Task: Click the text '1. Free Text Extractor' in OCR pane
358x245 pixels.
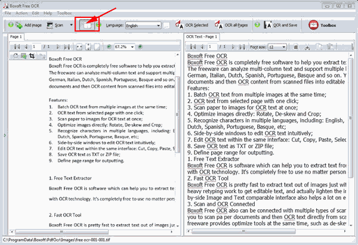Action: click(x=213, y=159)
